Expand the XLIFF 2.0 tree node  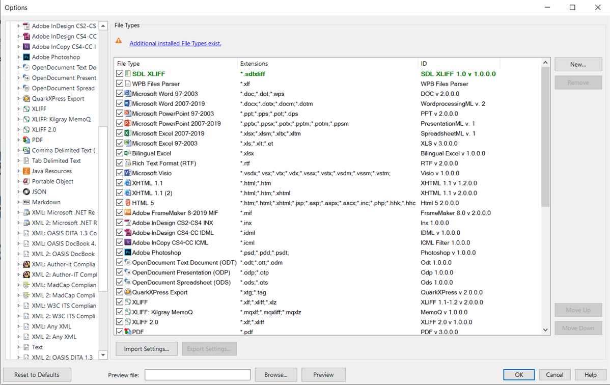[18, 129]
